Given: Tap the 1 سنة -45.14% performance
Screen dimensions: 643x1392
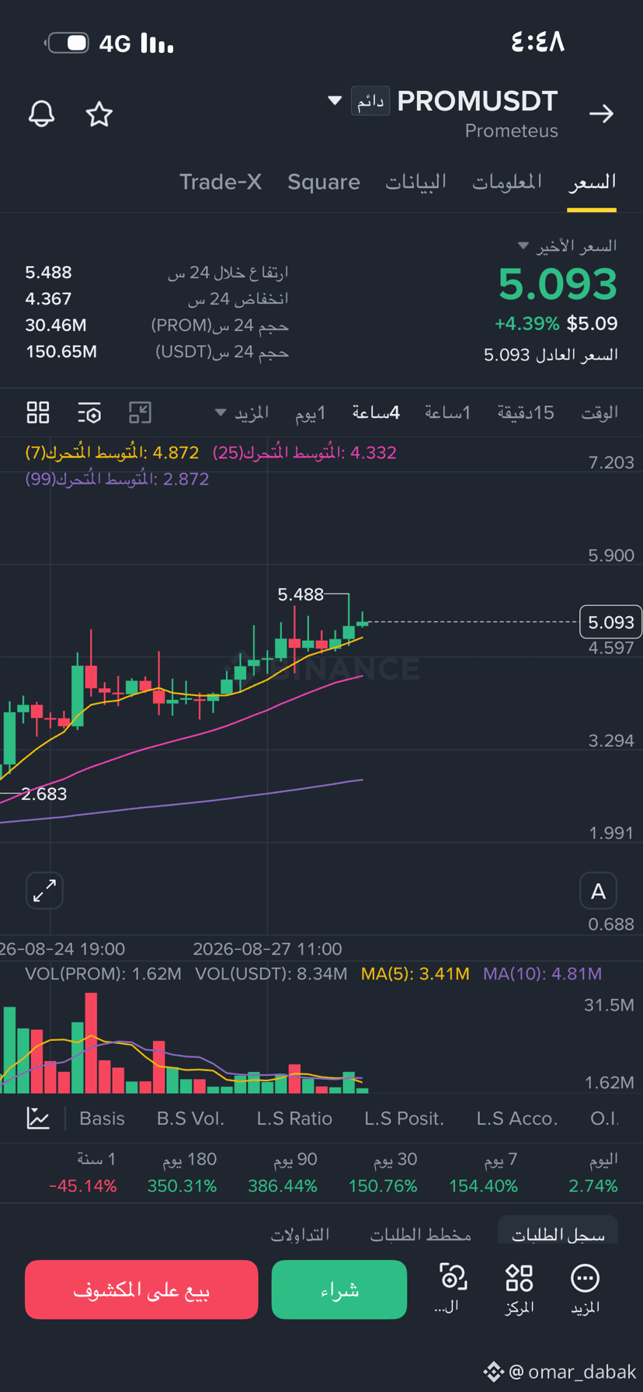Looking at the screenshot, I should tap(82, 1173).
